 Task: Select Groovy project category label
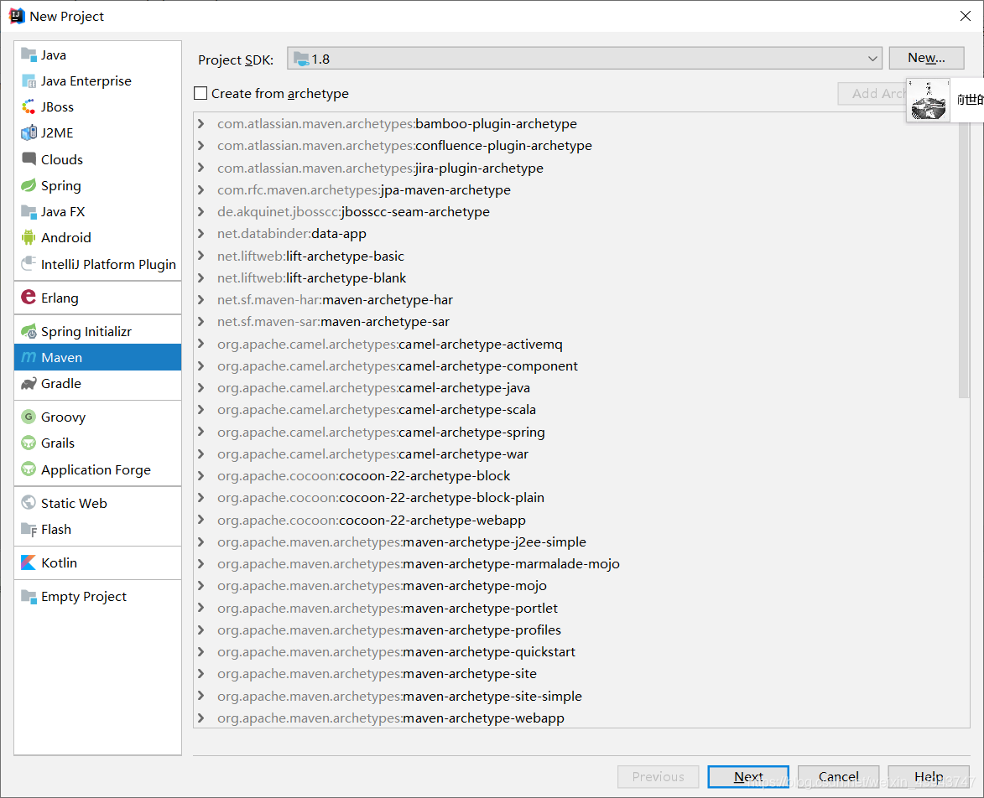tap(64, 417)
